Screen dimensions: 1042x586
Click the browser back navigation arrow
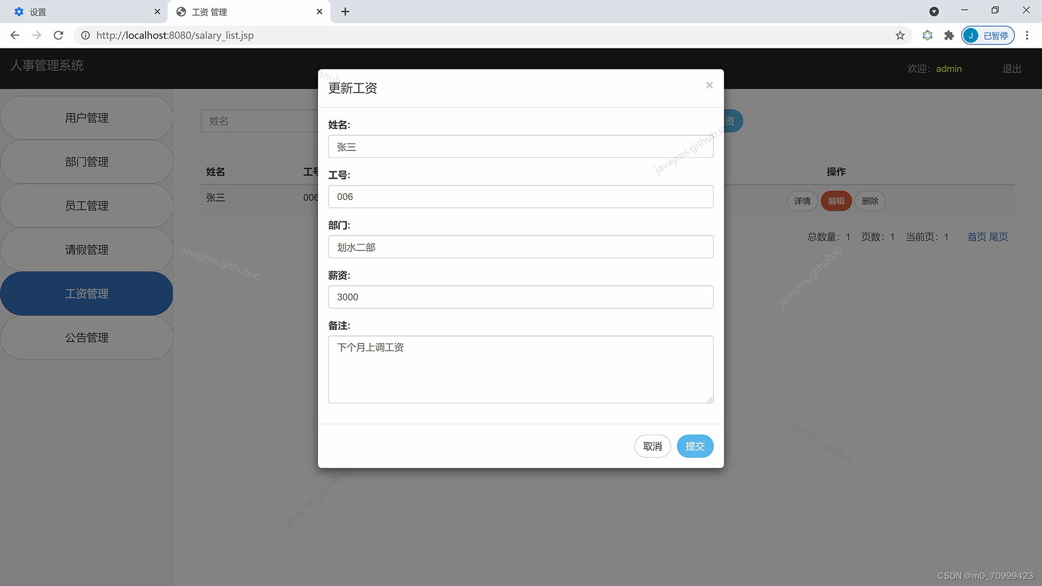pos(15,35)
